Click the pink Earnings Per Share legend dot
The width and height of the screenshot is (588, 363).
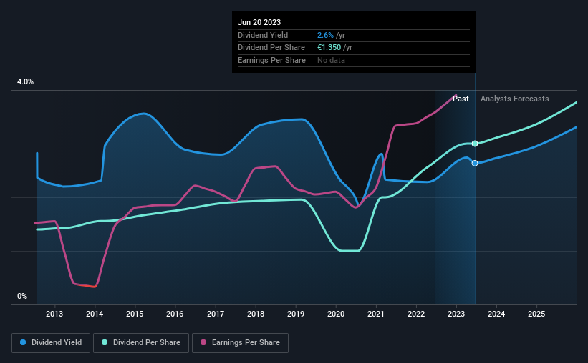(203, 342)
